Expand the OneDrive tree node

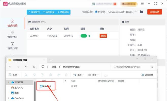[9, 98]
